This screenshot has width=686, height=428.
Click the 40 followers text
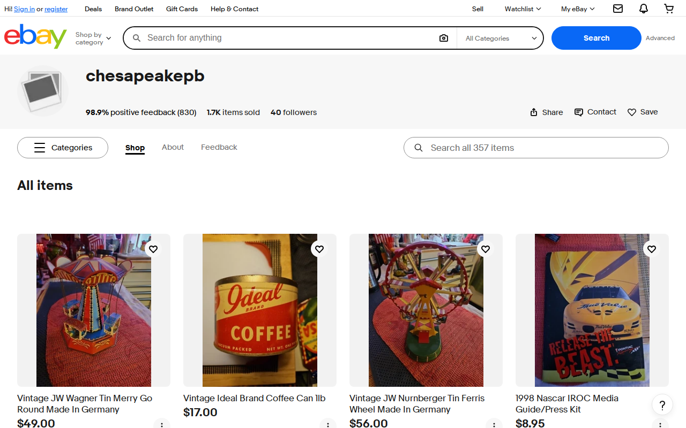coord(294,112)
